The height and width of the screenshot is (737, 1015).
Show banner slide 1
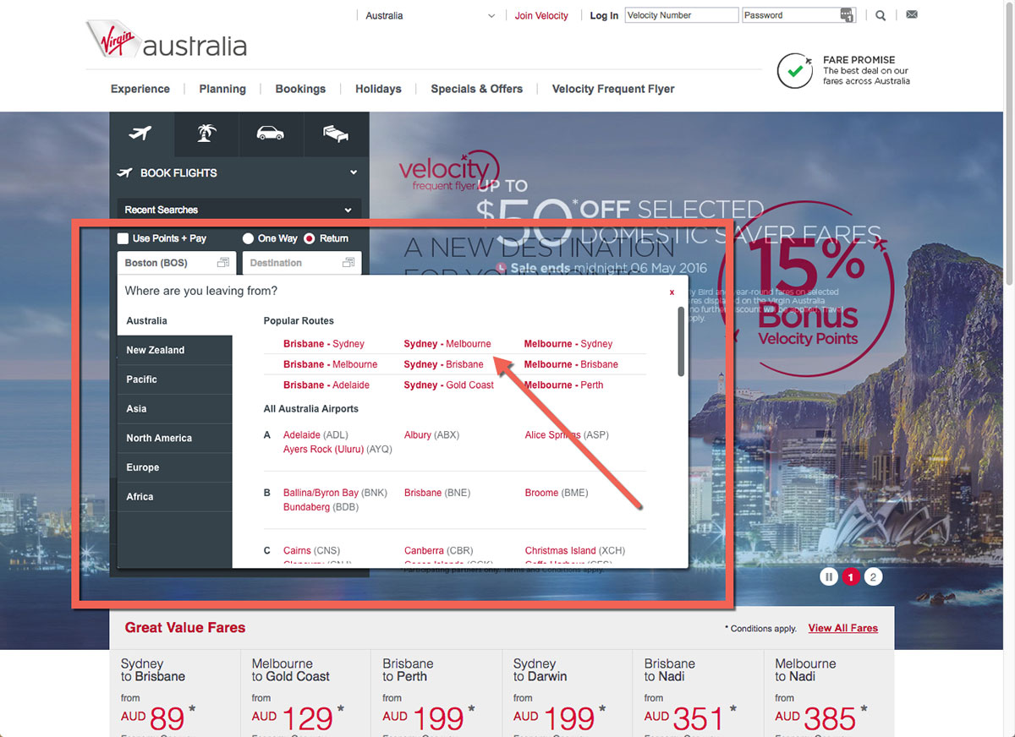[851, 576]
